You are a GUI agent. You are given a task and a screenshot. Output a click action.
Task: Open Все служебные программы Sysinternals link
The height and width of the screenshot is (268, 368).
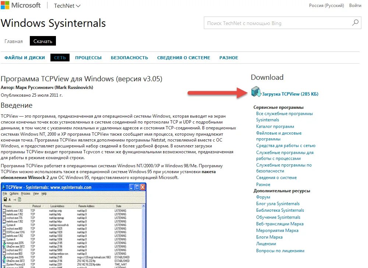(284, 117)
